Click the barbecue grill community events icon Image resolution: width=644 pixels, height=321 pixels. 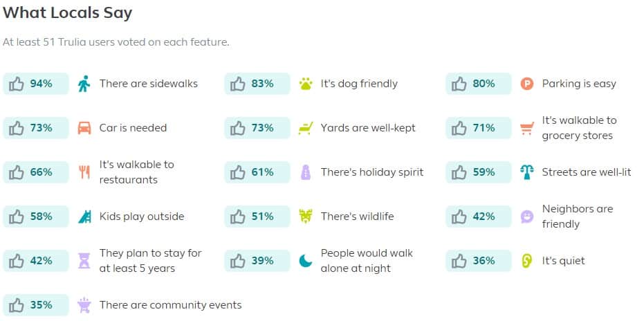point(84,305)
